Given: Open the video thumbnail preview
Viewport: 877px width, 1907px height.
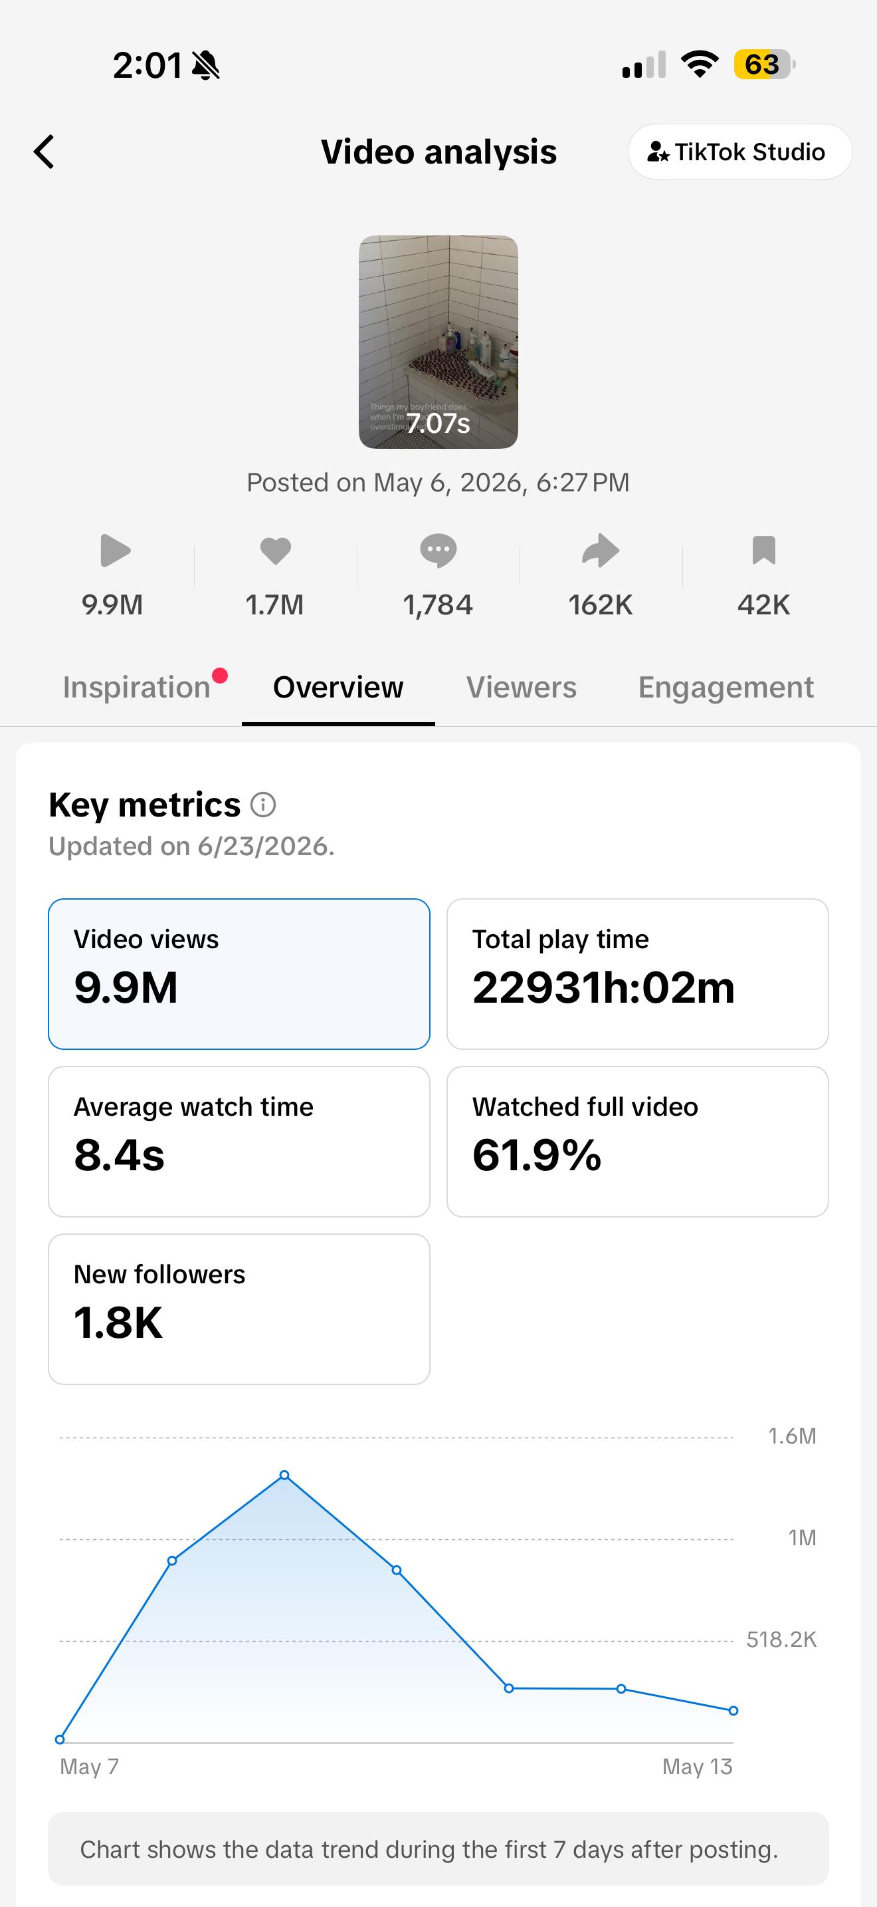Looking at the screenshot, I should tap(438, 342).
